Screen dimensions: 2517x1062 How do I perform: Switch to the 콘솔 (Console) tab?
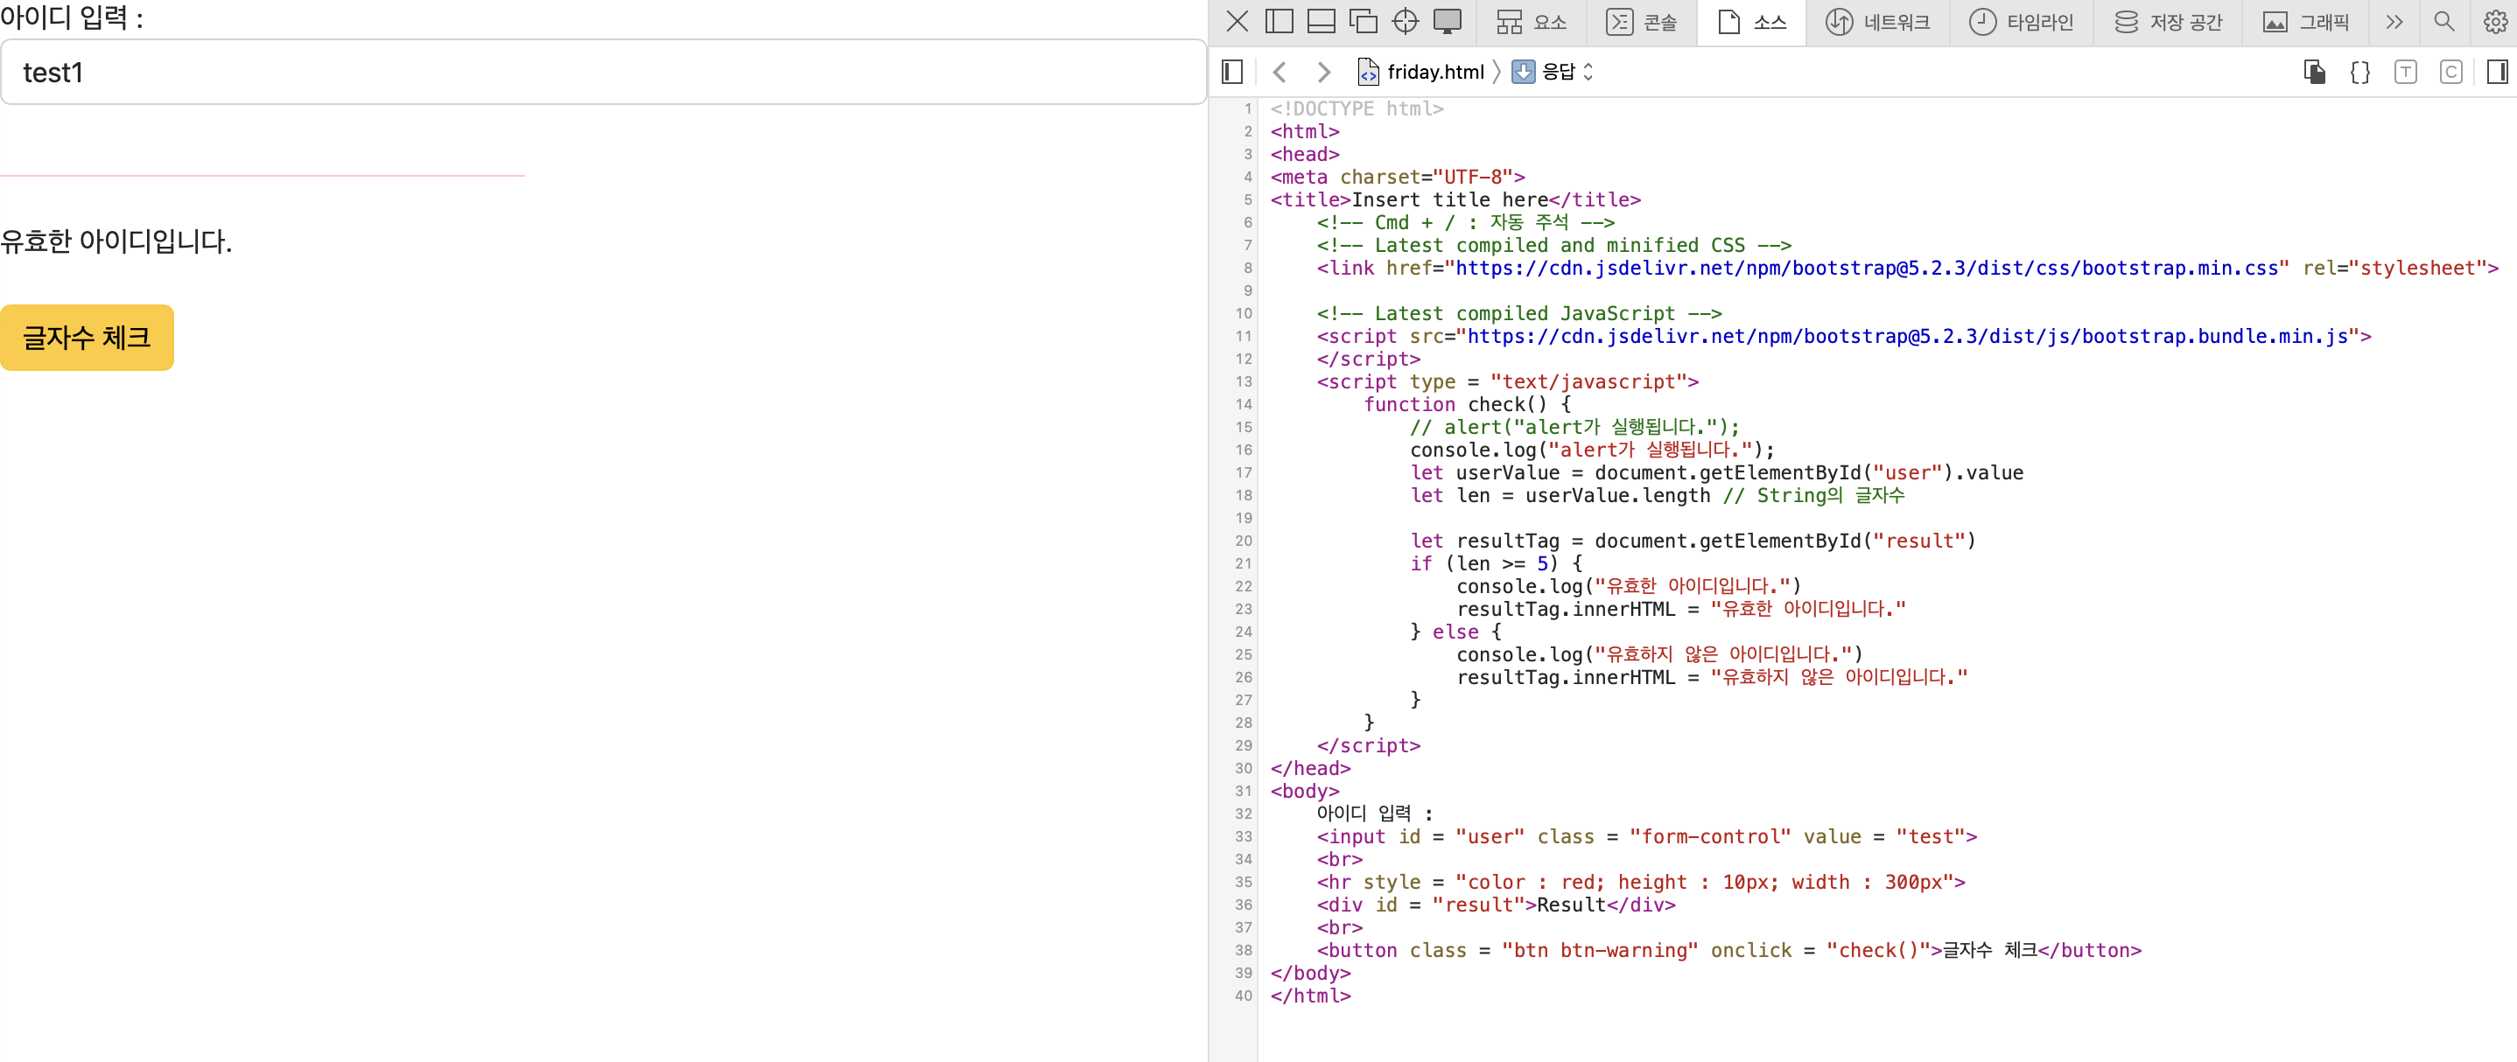point(1642,23)
